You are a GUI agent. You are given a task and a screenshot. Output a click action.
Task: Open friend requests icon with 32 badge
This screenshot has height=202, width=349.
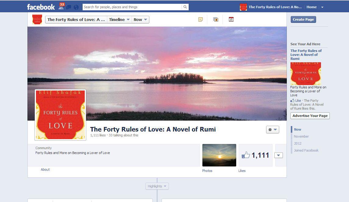[61, 7]
